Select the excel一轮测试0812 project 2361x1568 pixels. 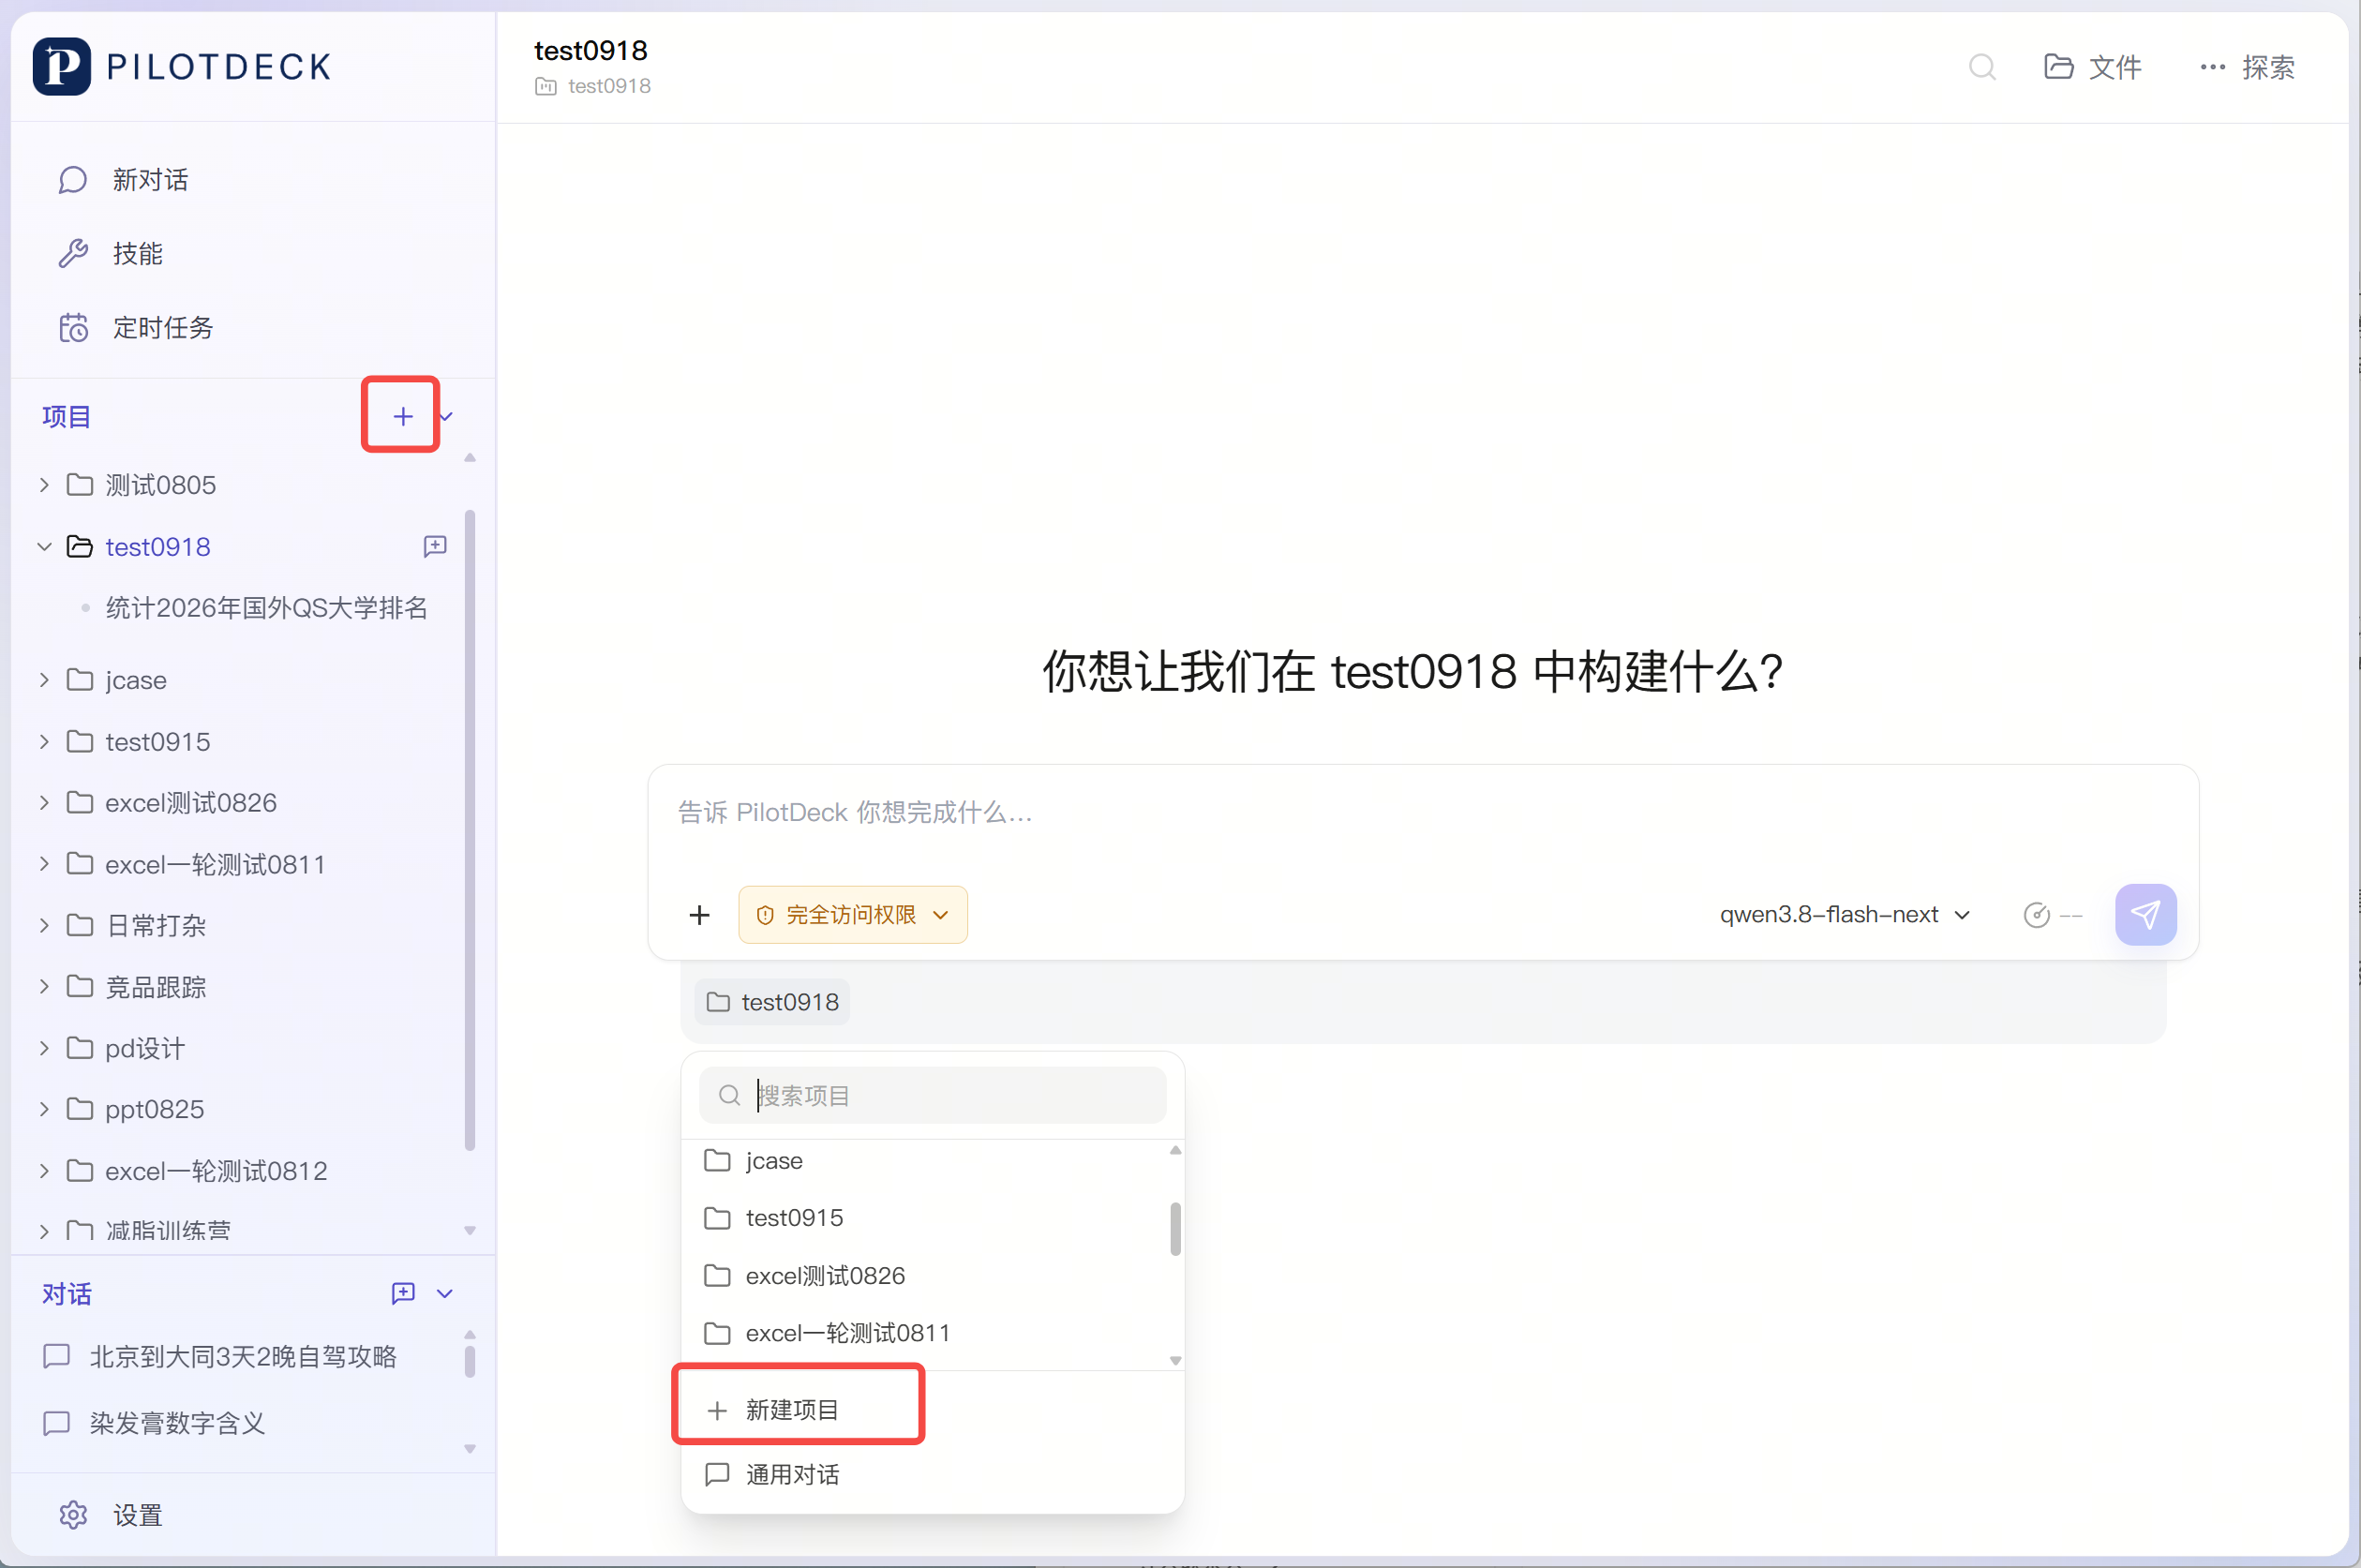point(216,1171)
